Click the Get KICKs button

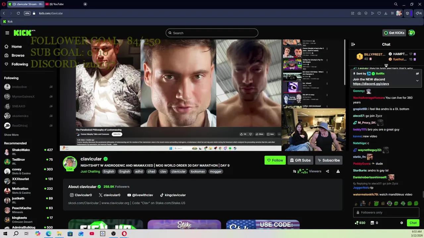(394, 33)
